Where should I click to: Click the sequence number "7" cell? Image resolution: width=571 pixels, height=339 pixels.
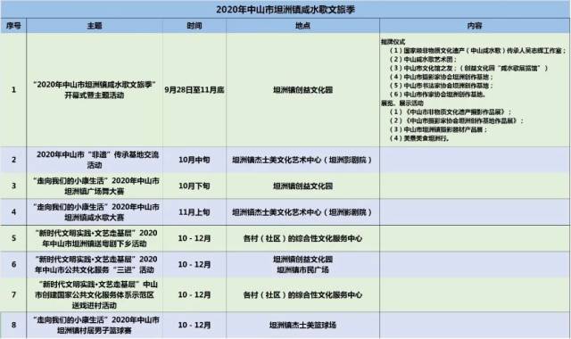13,294
